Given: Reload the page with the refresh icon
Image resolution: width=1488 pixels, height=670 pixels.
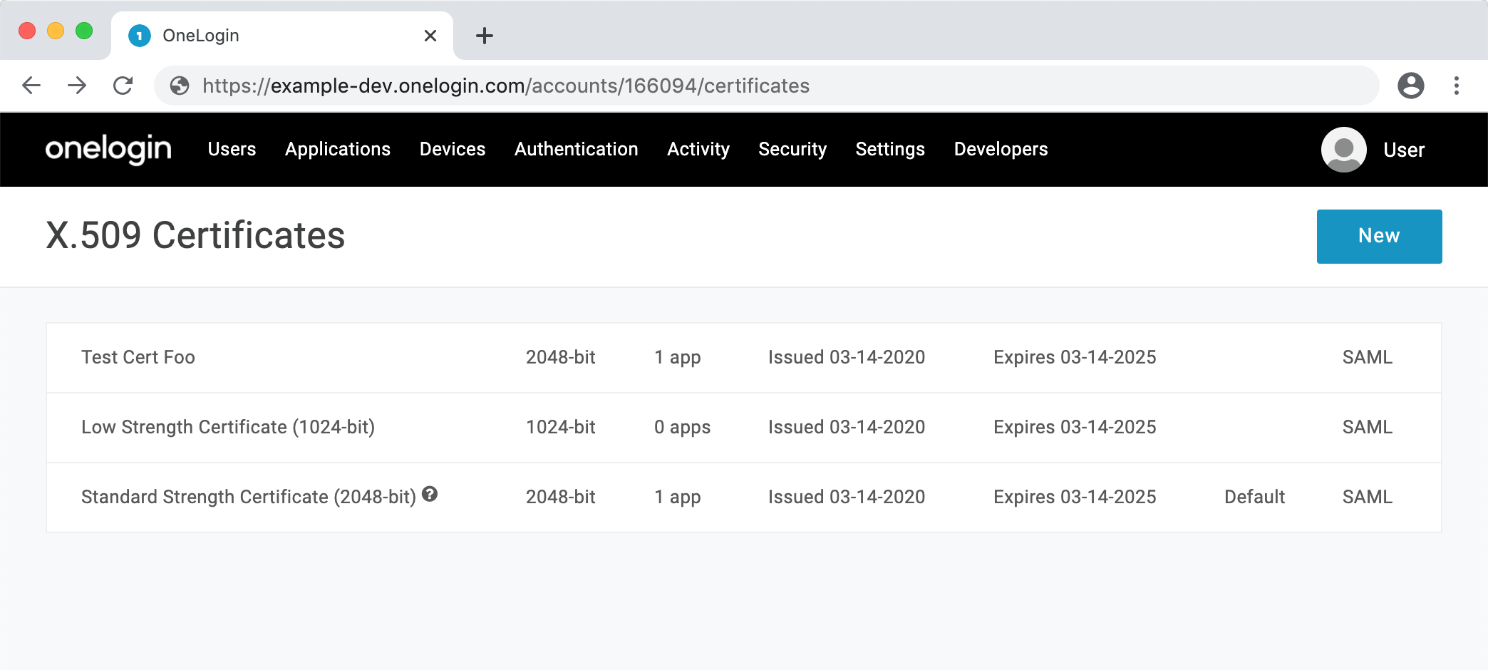Looking at the screenshot, I should tap(123, 86).
